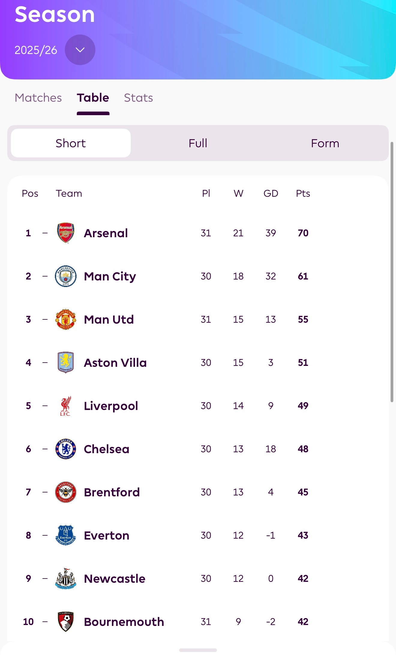The height and width of the screenshot is (655, 396).
Task: Tap the Aston Villa badge
Action: [x=66, y=362]
